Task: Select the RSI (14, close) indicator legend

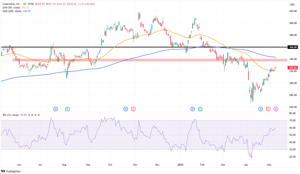Action: pos(11,115)
